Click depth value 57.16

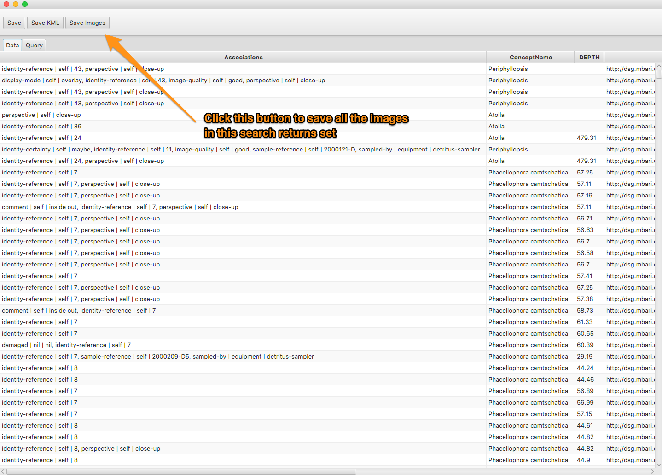(x=585, y=195)
